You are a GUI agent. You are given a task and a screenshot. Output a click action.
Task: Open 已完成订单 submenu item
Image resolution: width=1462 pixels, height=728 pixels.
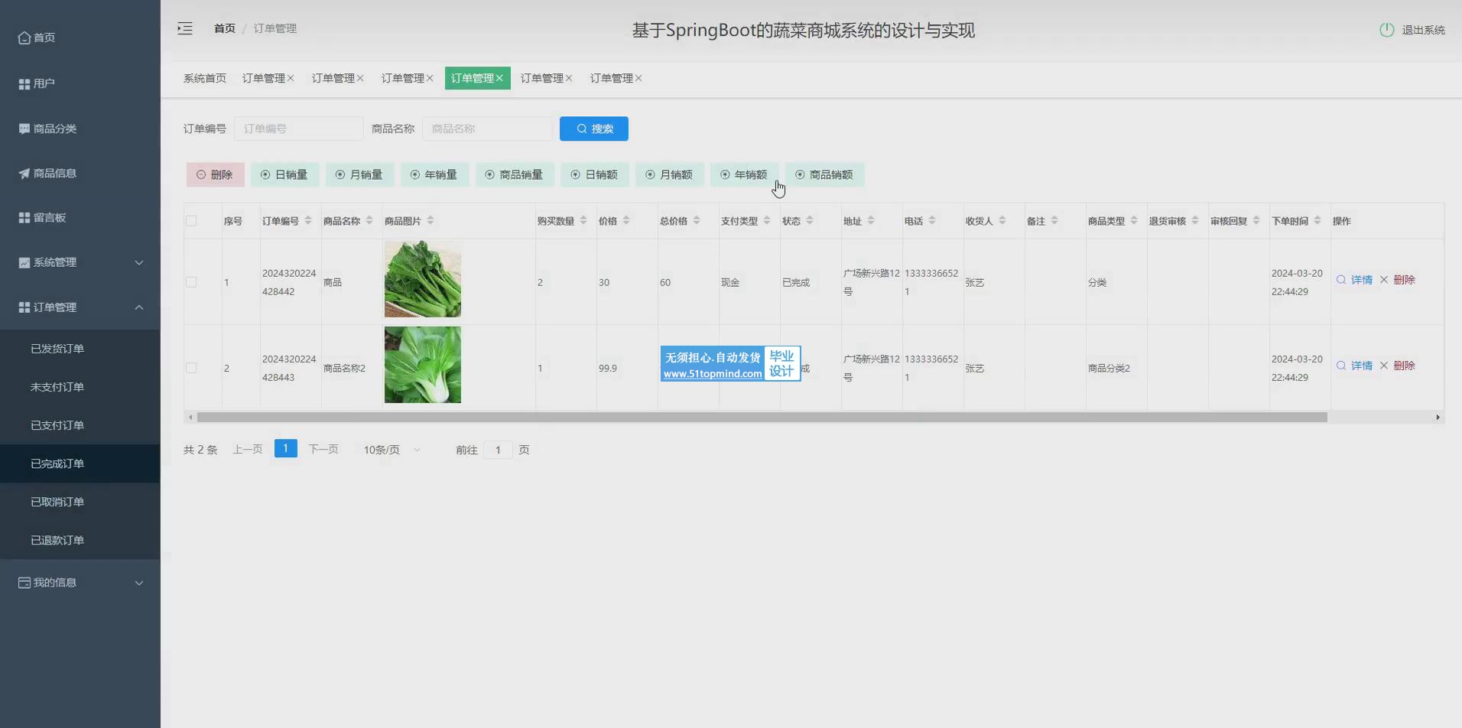(80, 463)
